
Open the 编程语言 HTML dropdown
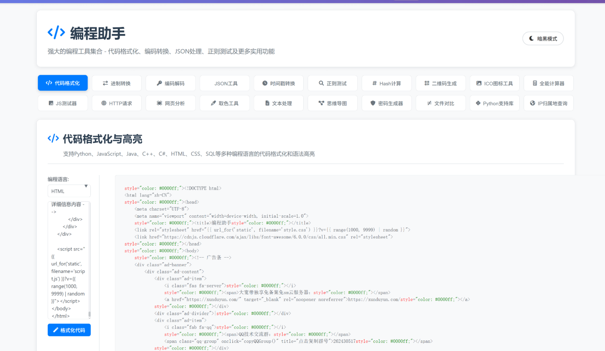69,191
